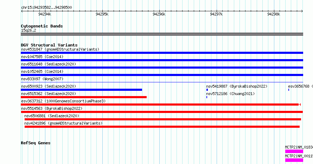This screenshot has width=313, height=164.
Task: Click the 94298k ruler tick label
Action: (x=274, y=14)
